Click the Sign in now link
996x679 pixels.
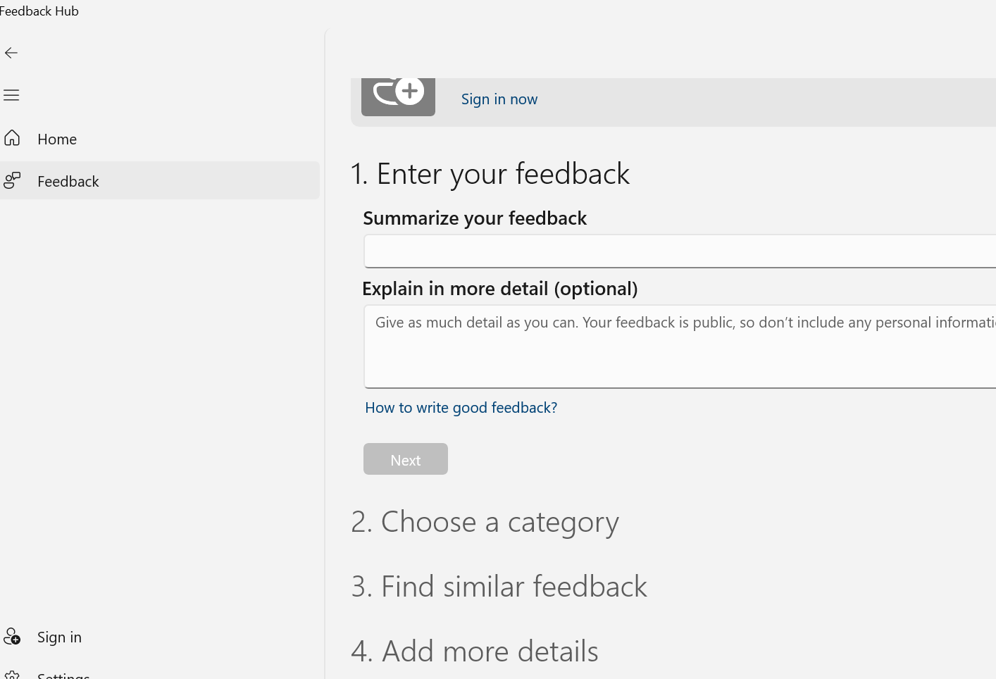[x=499, y=99]
